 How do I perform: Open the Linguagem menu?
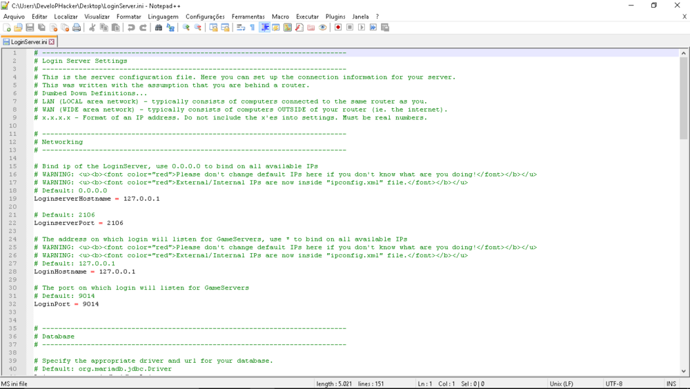(x=163, y=17)
